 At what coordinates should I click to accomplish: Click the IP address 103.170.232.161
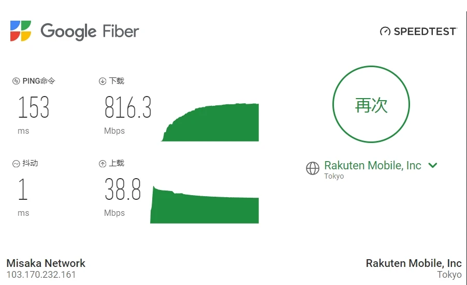(41, 275)
